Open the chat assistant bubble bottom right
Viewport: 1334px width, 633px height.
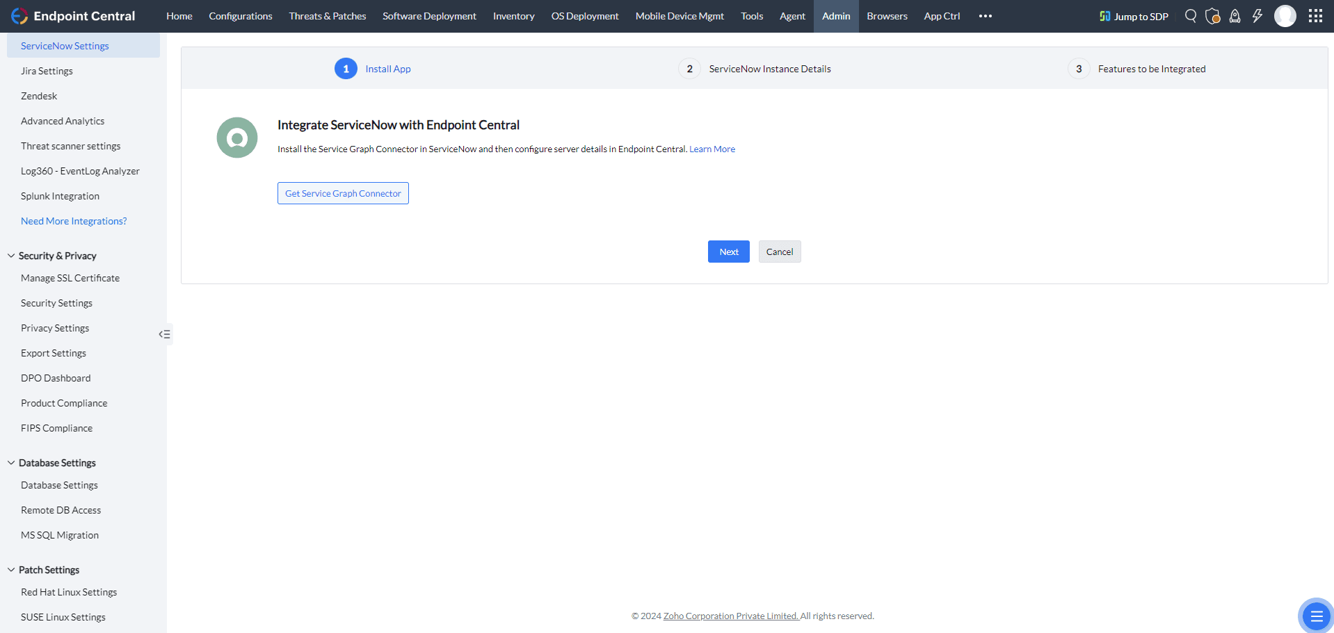(x=1315, y=616)
